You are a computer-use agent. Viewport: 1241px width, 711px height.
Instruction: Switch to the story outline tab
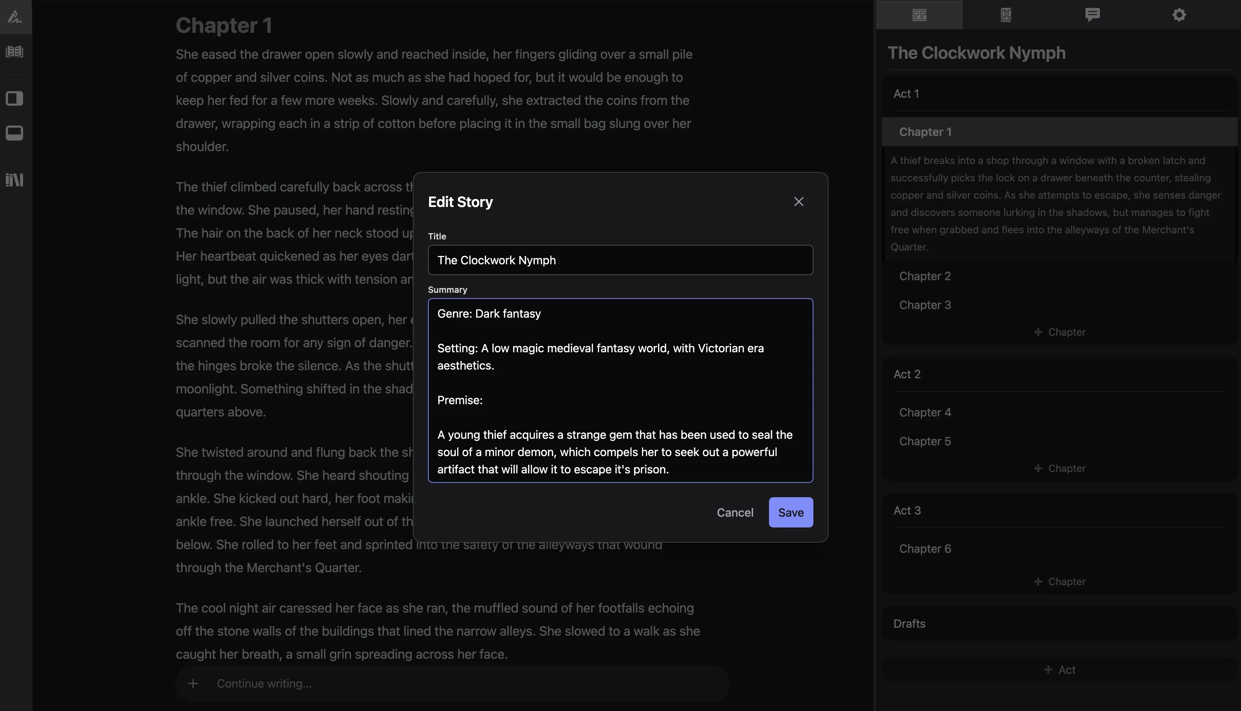click(x=919, y=15)
